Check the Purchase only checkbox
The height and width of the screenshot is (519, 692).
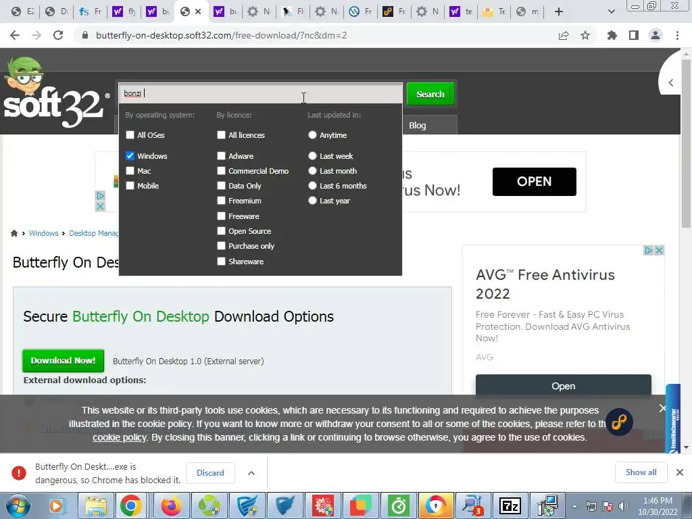(x=222, y=246)
